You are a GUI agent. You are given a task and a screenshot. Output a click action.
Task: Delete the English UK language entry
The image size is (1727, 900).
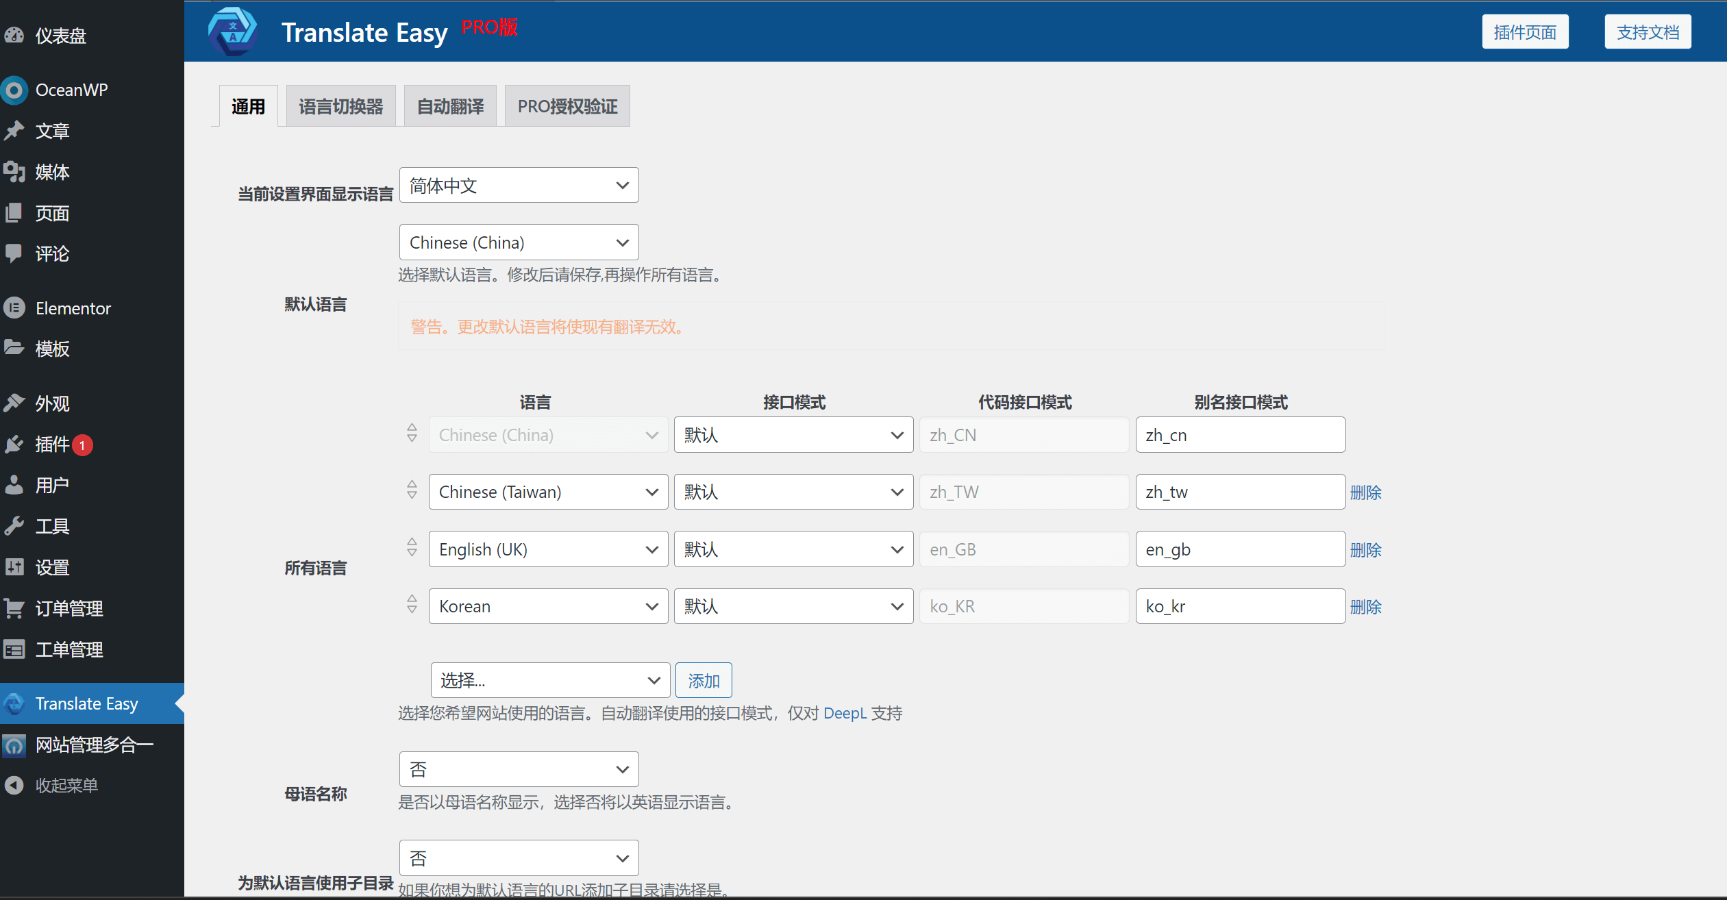1367,549
